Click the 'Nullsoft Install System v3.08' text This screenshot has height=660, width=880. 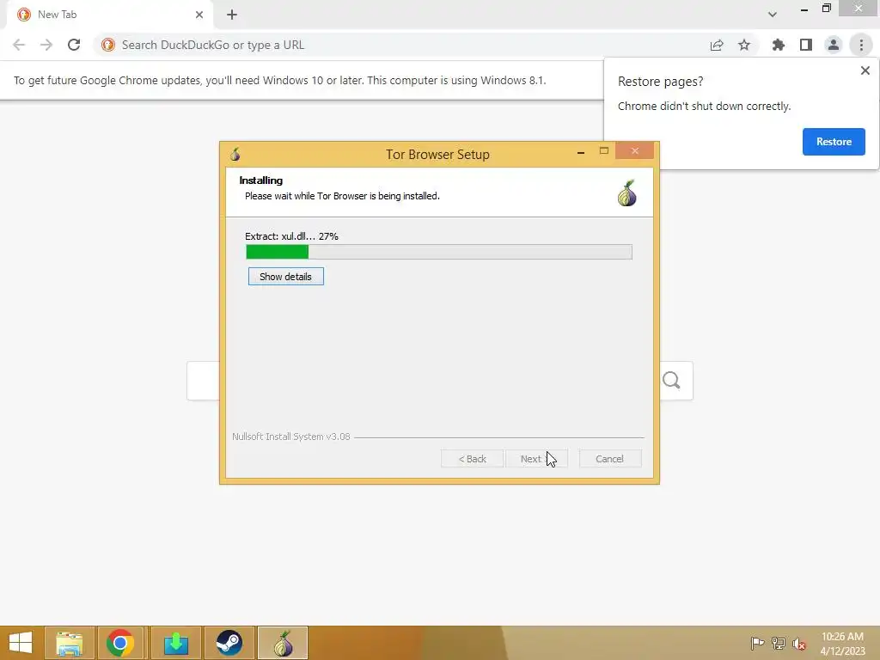point(290,436)
